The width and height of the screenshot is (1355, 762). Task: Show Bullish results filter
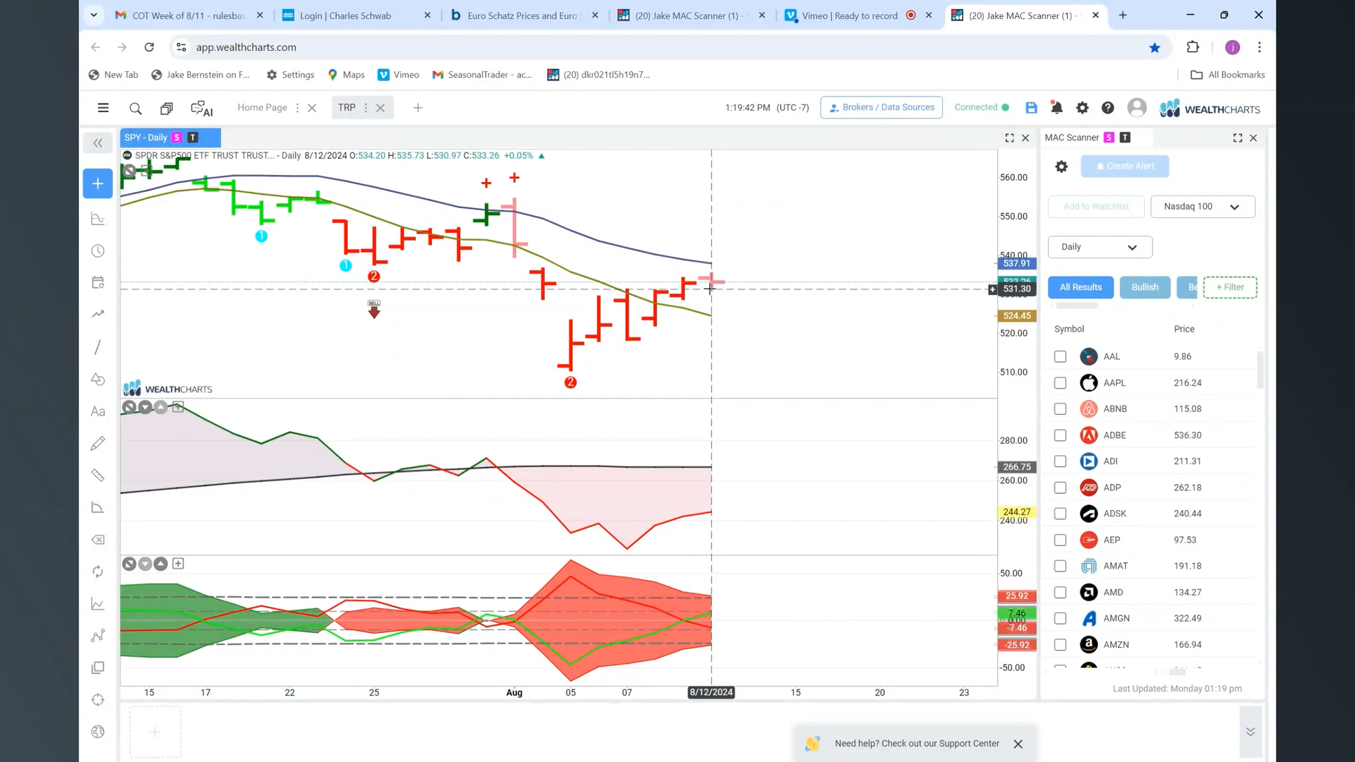tap(1145, 287)
